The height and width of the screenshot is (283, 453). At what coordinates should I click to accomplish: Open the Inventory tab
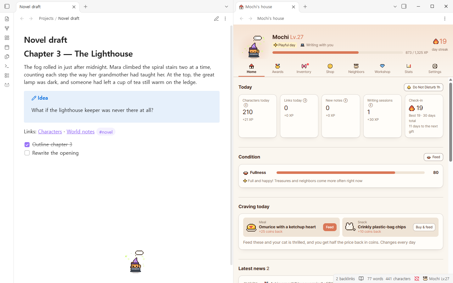304,69
